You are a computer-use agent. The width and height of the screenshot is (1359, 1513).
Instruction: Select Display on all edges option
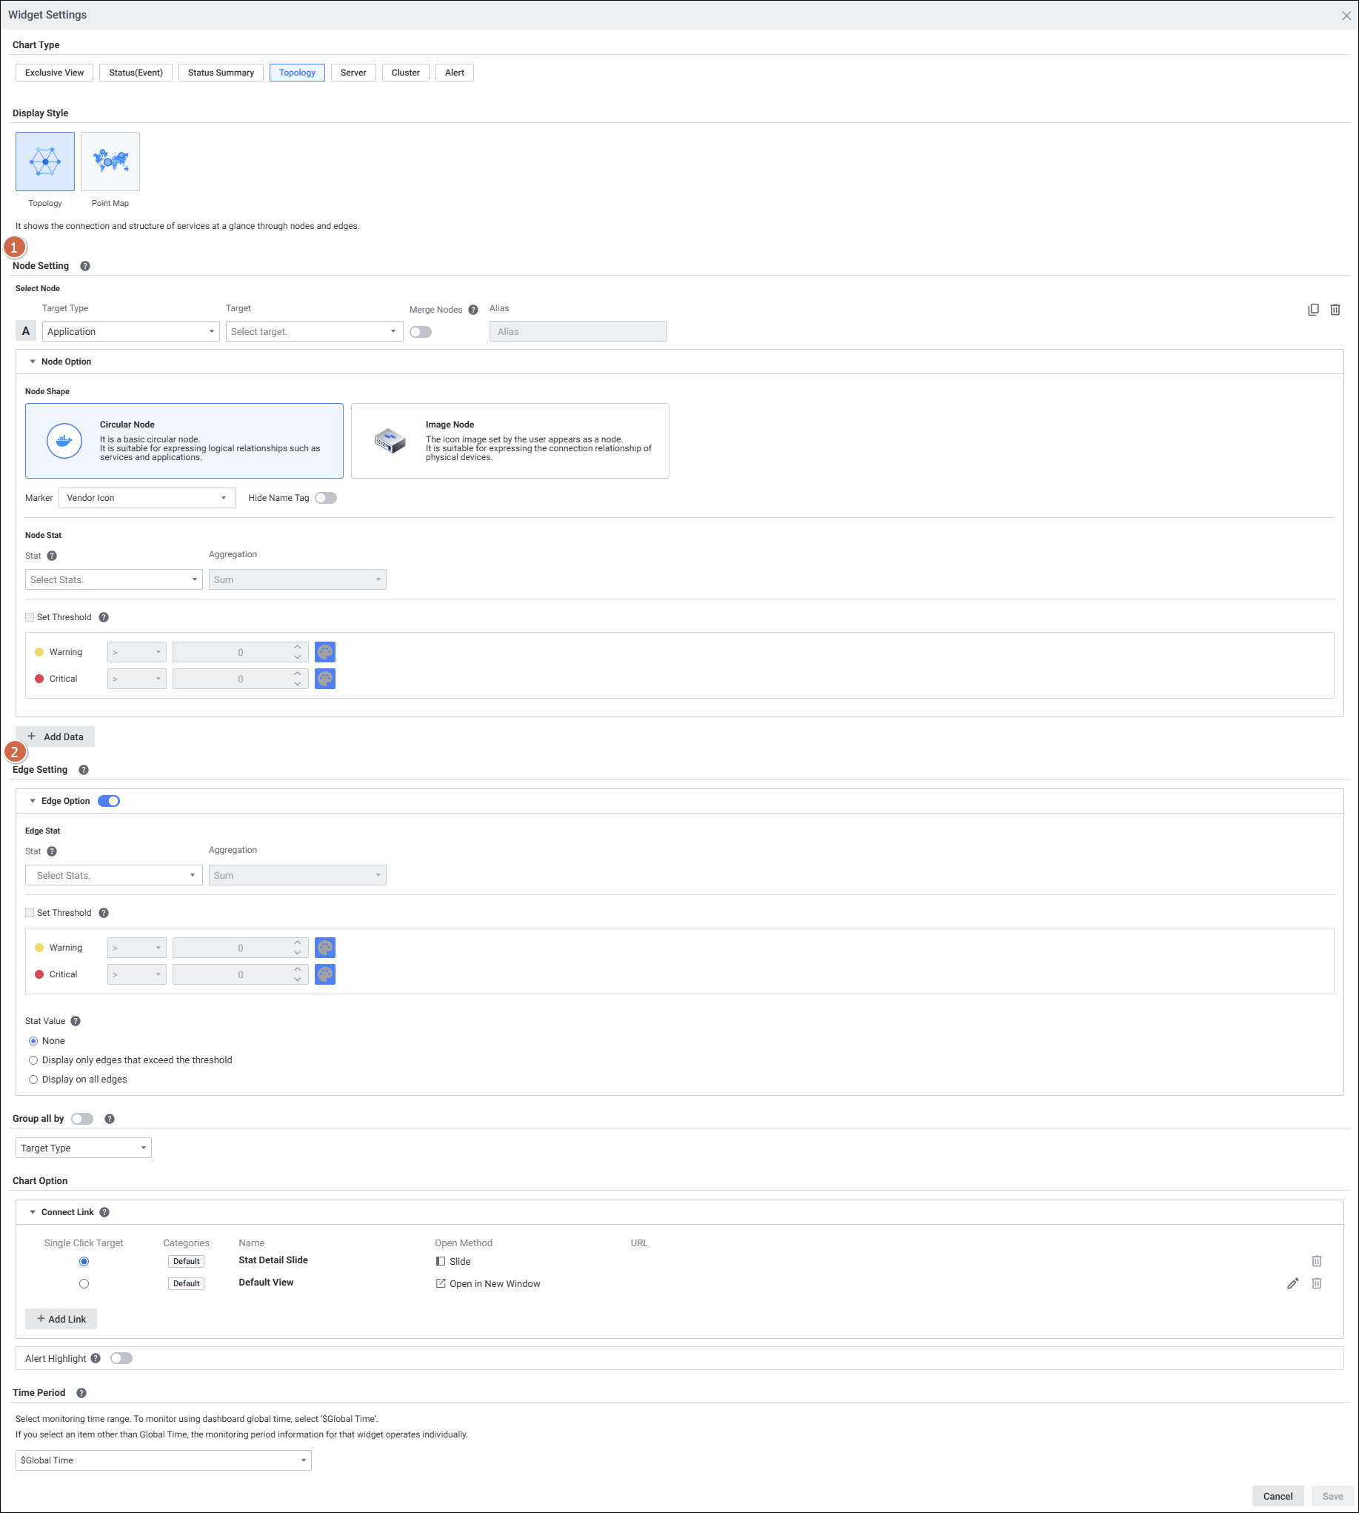pyautogui.click(x=33, y=1080)
